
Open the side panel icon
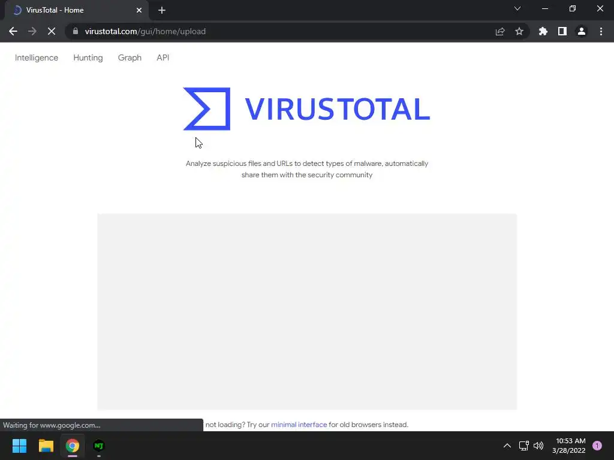pyautogui.click(x=562, y=31)
